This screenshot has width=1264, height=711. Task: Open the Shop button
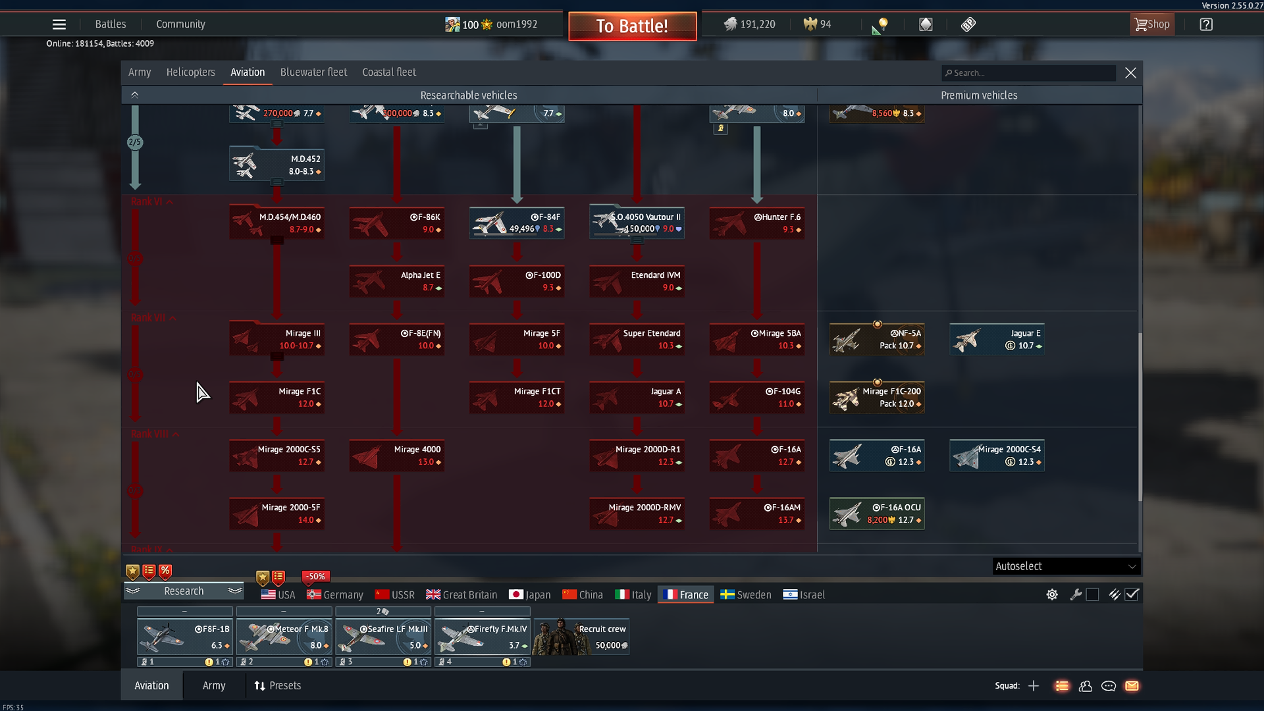coord(1152,24)
